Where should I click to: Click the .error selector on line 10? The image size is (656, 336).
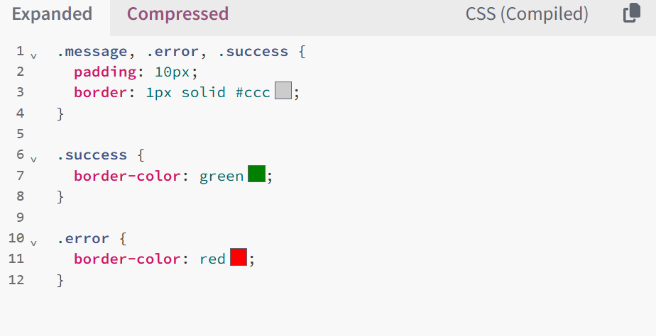pos(83,239)
